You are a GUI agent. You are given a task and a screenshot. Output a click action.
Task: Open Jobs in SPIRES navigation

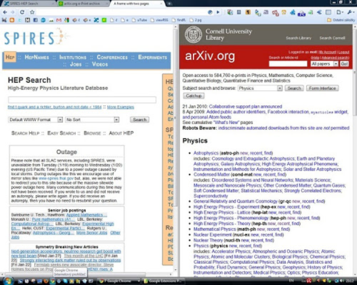(76, 64)
